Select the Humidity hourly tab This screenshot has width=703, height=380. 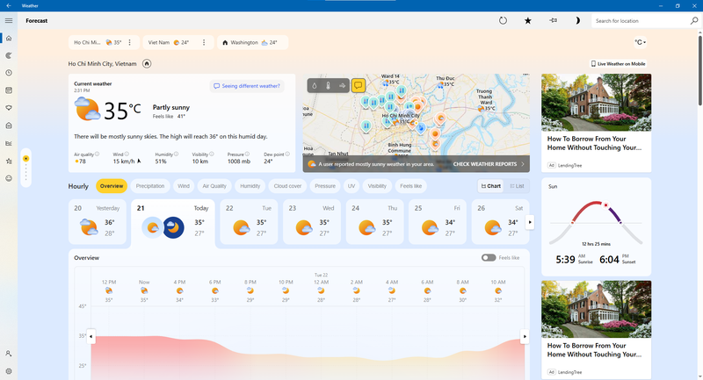(x=250, y=186)
